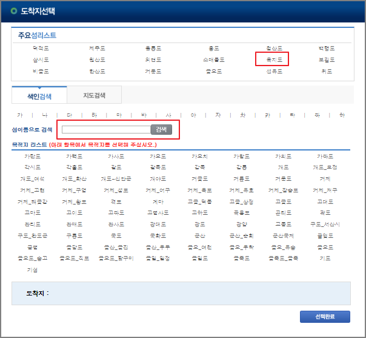Select 소매물도 in the main island list
The image size is (366, 338).
click(x=214, y=60)
